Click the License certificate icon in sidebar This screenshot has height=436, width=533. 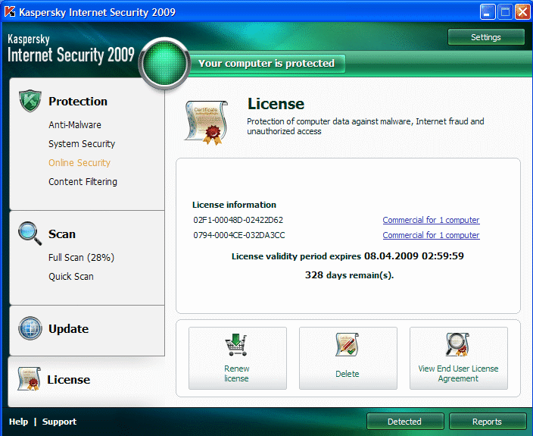30,379
